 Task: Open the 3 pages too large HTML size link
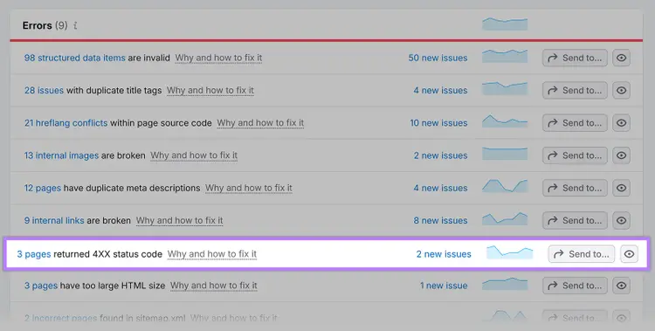pos(41,286)
